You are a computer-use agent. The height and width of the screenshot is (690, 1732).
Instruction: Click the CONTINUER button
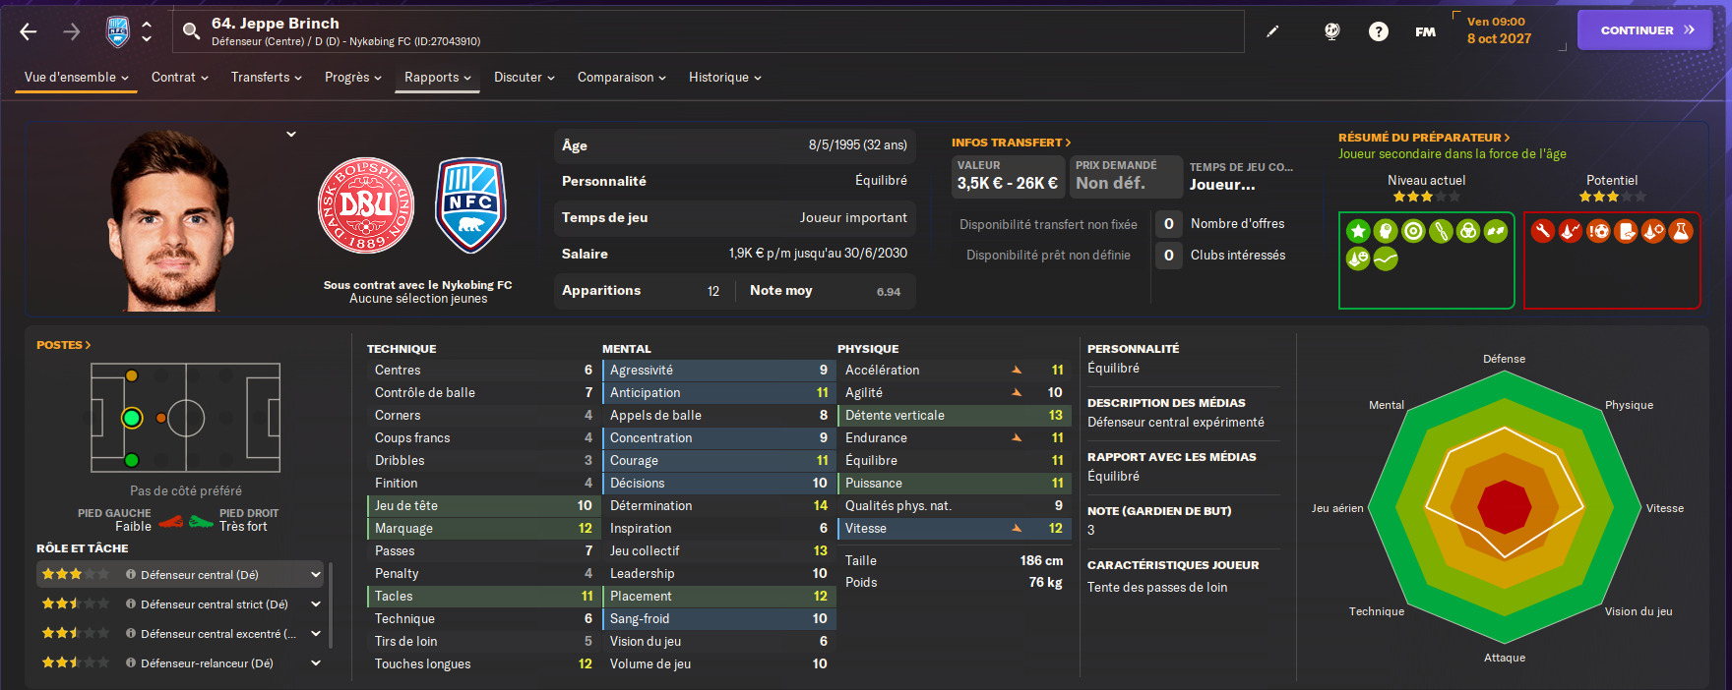pos(1645,30)
